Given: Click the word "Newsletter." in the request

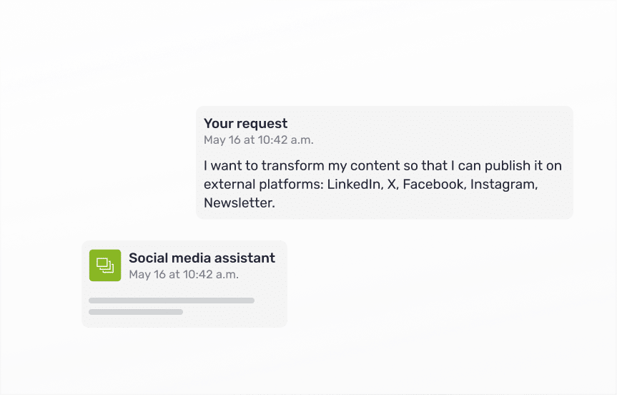Looking at the screenshot, I should click(240, 203).
